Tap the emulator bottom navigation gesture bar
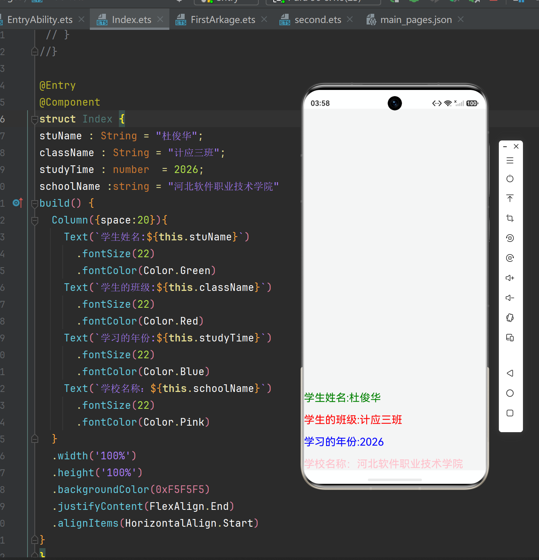 click(395, 480)
